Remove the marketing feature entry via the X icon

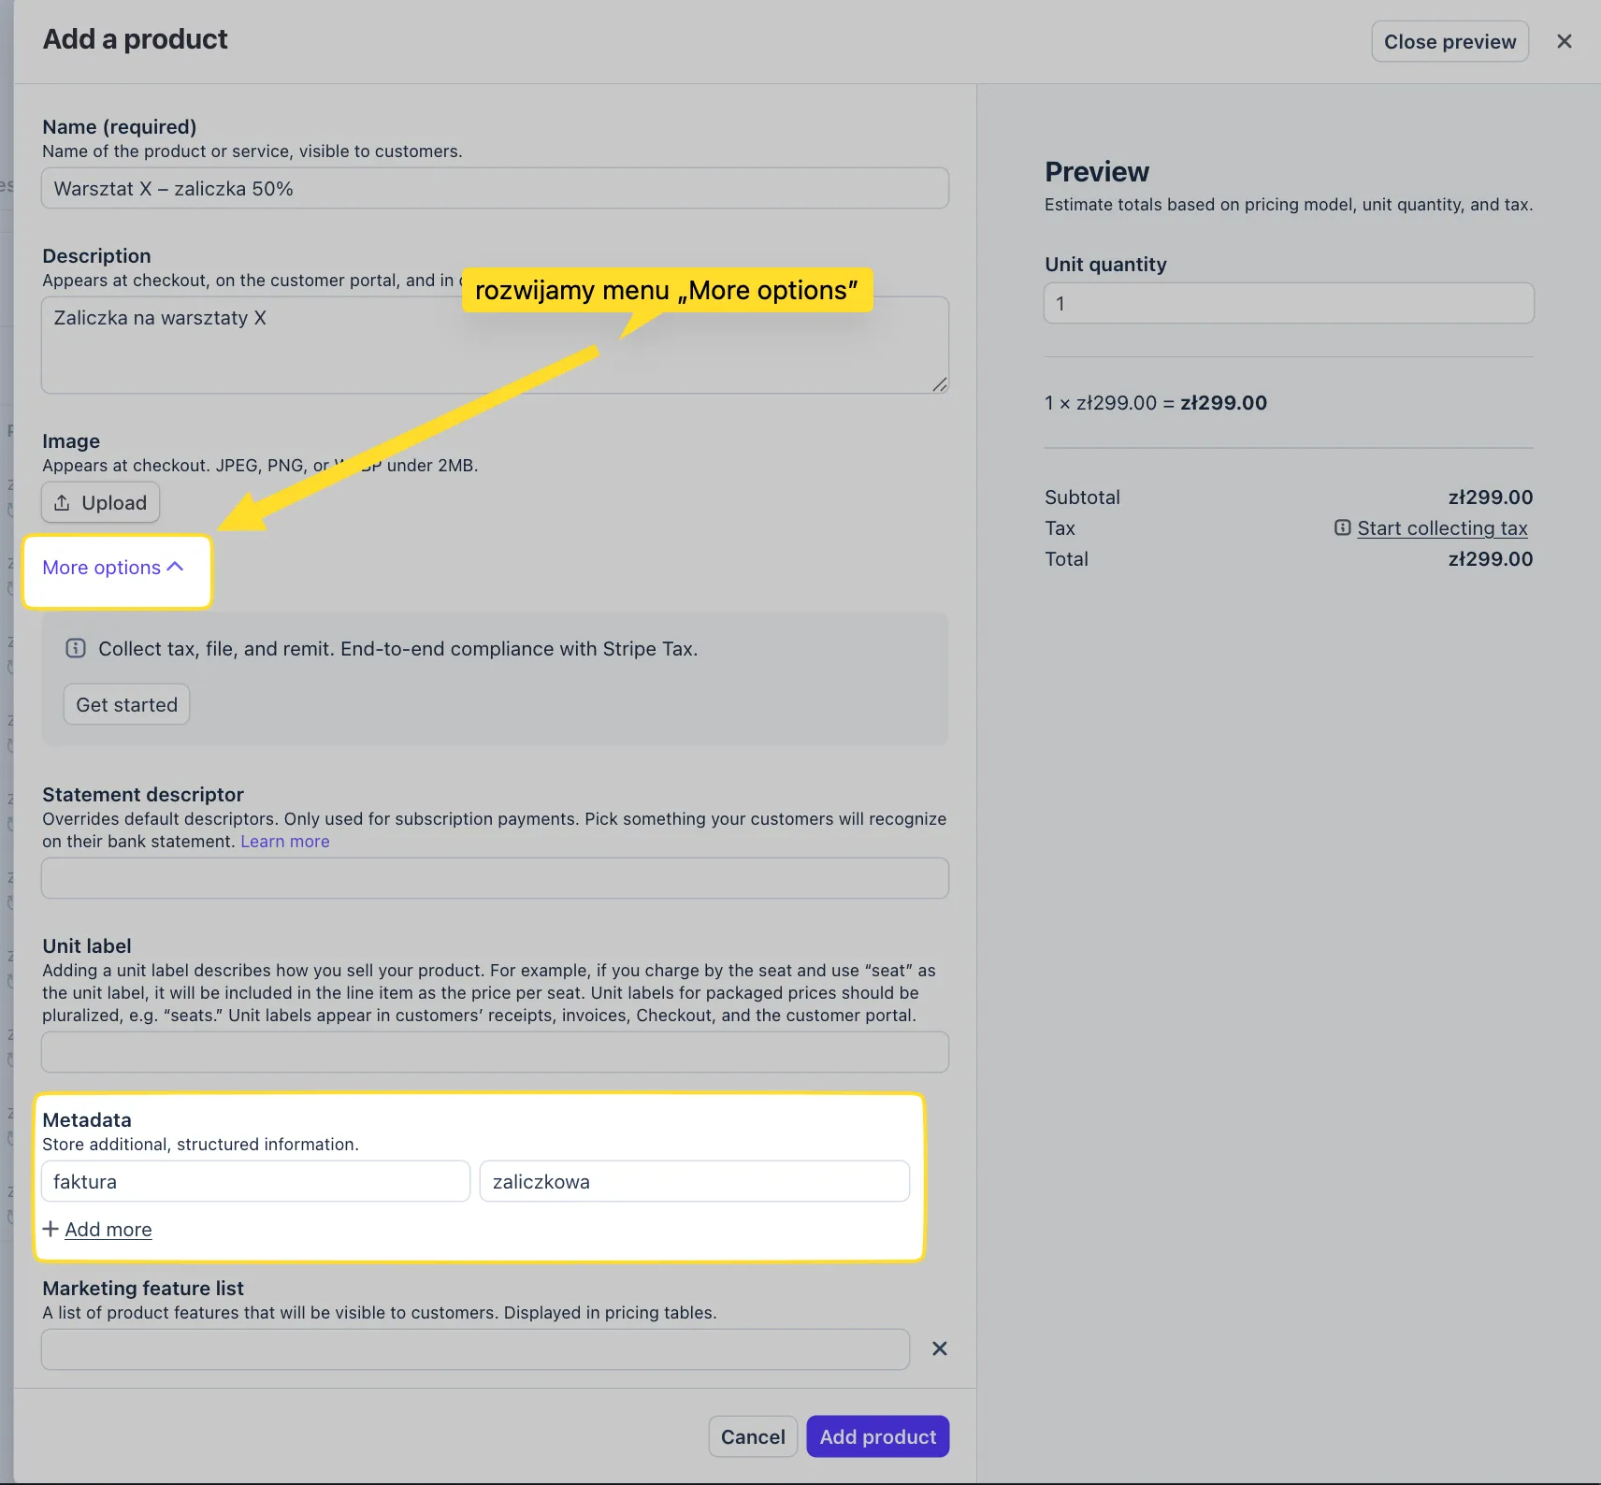(x=939, y=1348)
